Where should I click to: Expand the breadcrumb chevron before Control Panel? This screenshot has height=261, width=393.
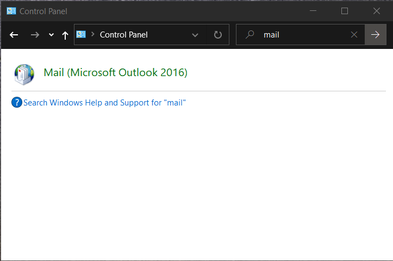(93, 34)
